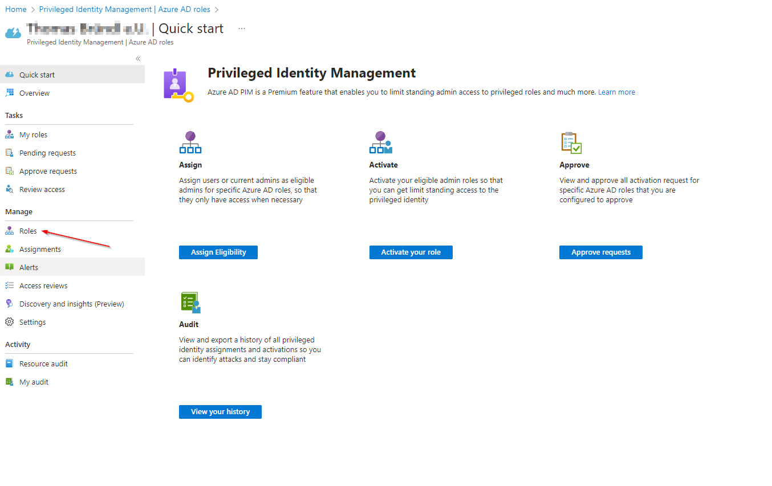Image resolution: width=772 pixels, height=486 pixels.
Task: Click the Pending requests icon
Action: coord(9,153)
